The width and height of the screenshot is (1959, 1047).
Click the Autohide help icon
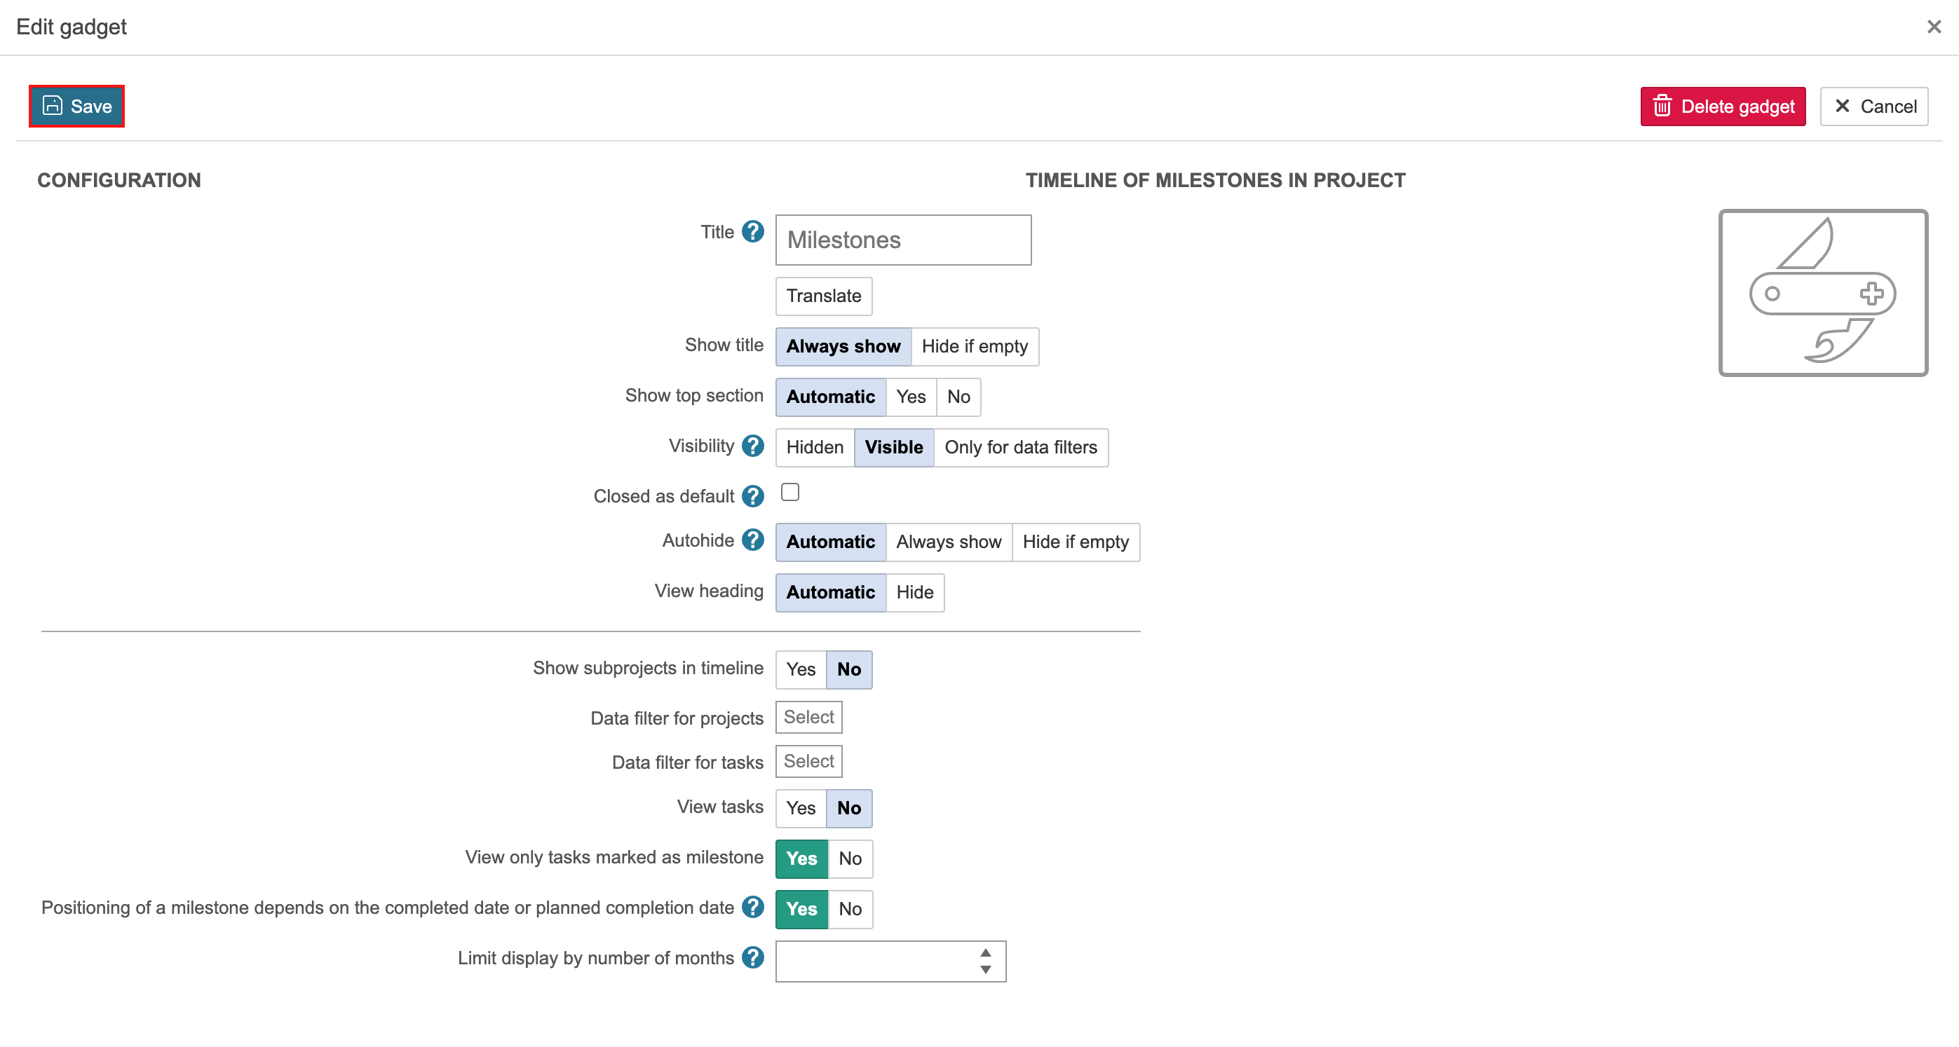[x=752, y=540]
